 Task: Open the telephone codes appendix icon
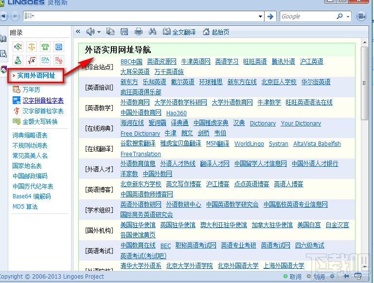pos(45,47)
